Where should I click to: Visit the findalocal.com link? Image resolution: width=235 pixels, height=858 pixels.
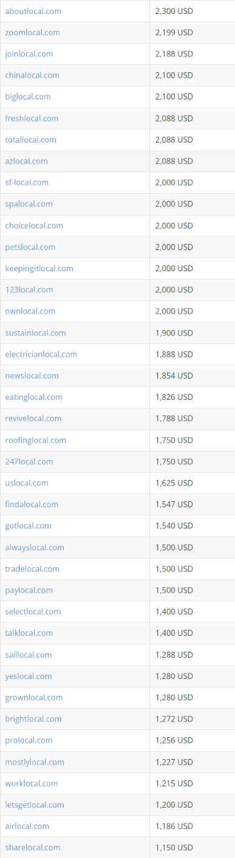point(31,504)
